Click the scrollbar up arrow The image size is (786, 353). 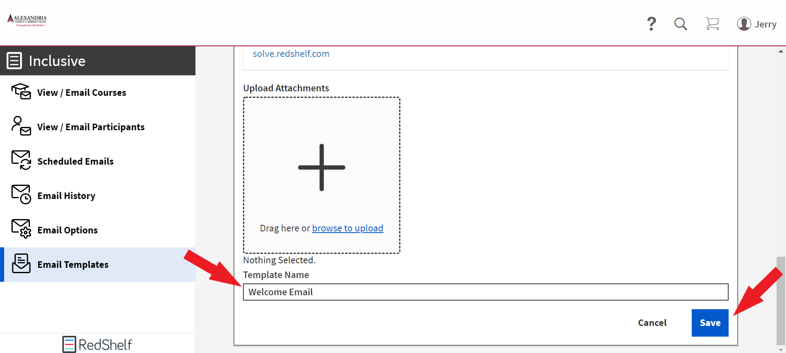[781, 51]
